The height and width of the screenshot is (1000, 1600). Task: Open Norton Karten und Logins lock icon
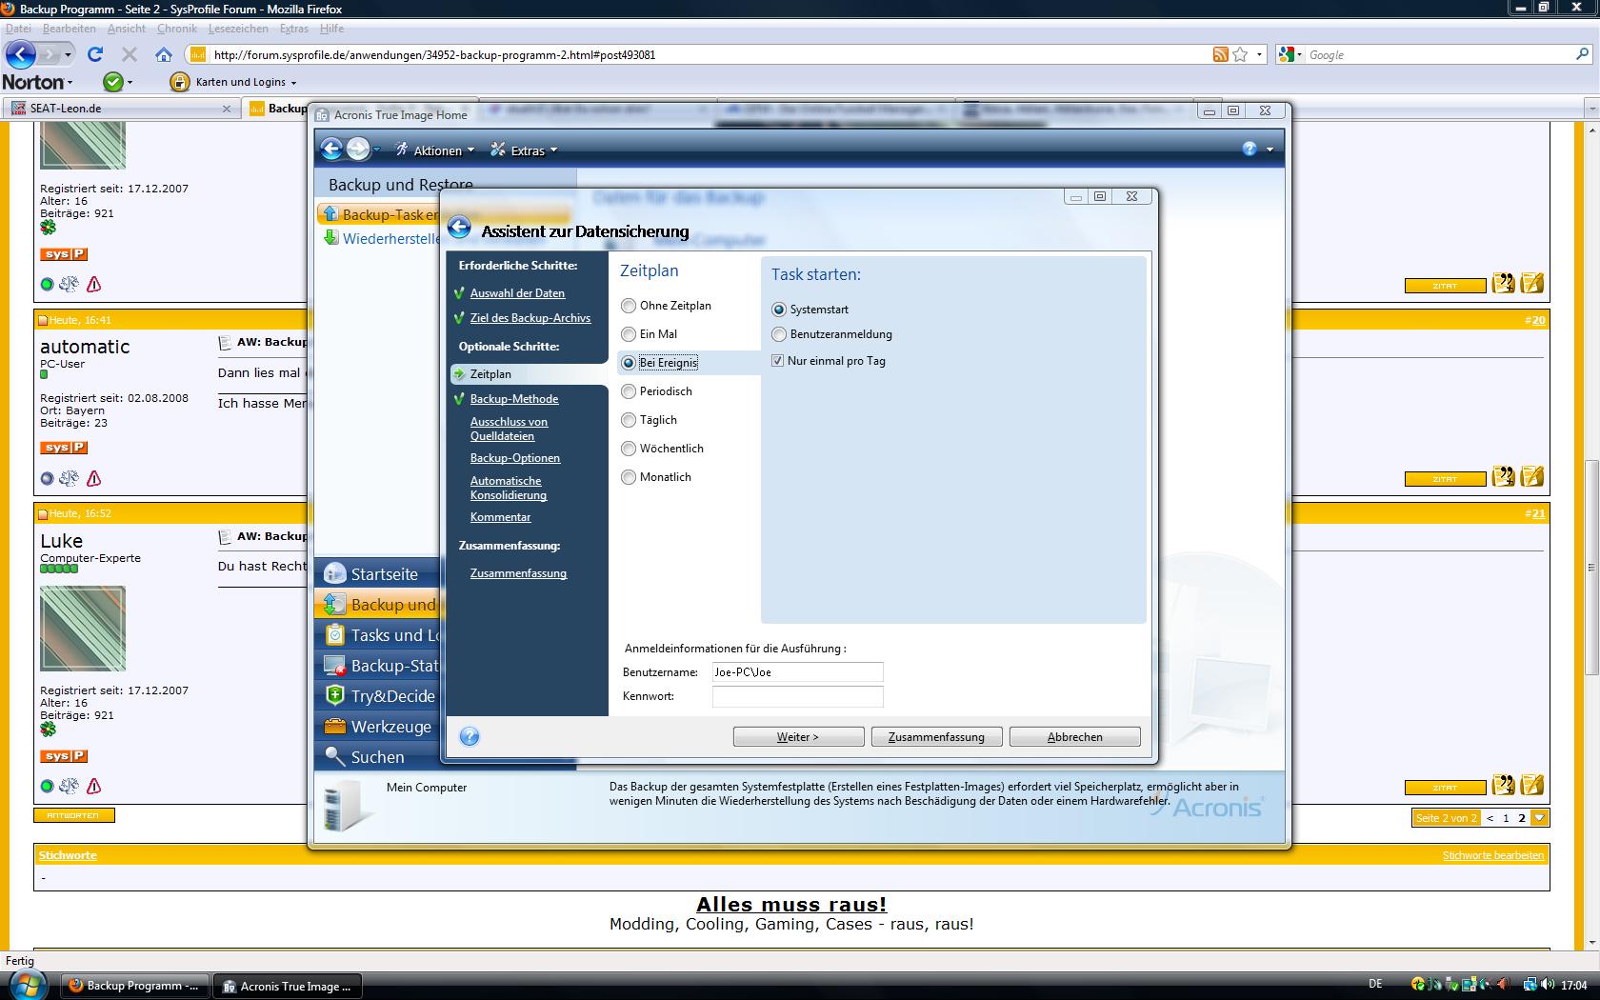pyautogui.click(x=179, y=82)
